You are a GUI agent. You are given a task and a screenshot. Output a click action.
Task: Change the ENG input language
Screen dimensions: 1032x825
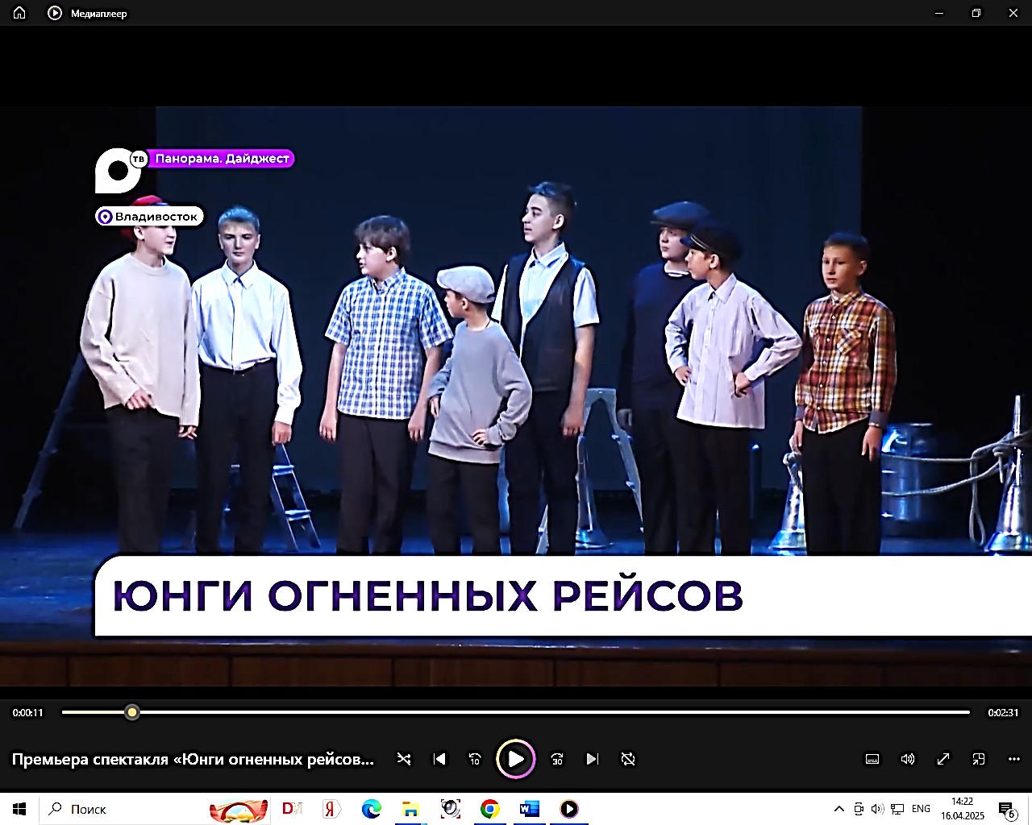921,809
